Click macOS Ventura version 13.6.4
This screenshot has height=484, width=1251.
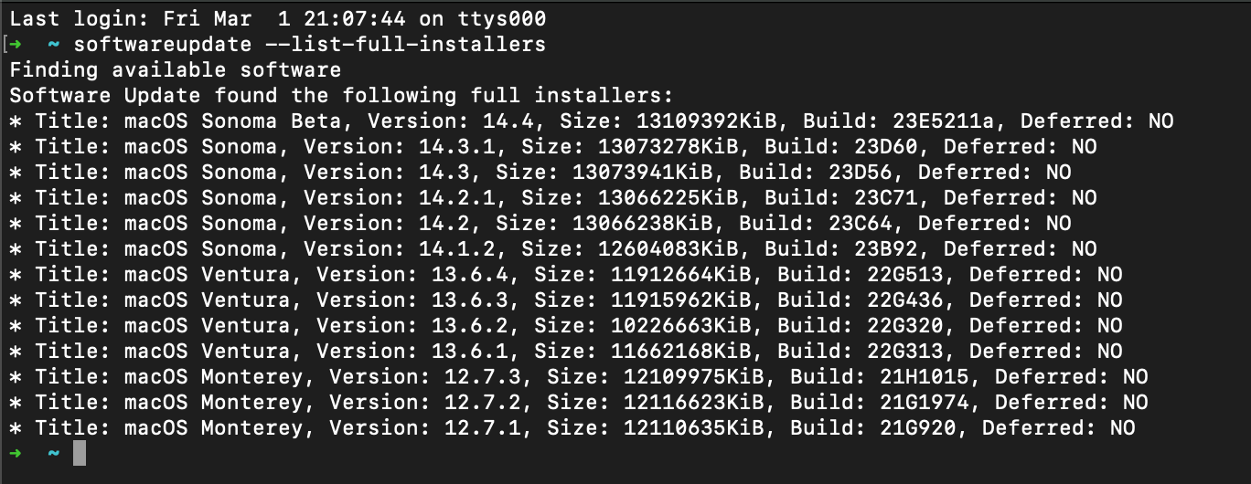pyautogui.click(x=470, y=274)
